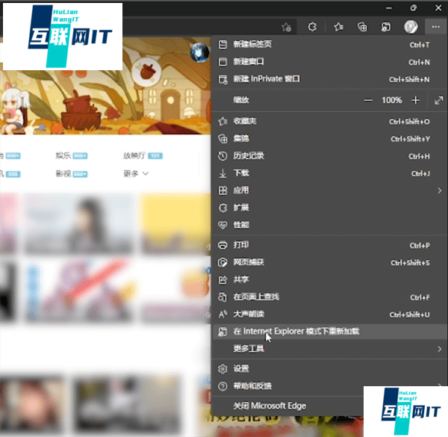The height and width of the screenshot is (437, 448).
Task: Expand the 更多 dropdown on the webpage
Action: click(x=136, y=173)
